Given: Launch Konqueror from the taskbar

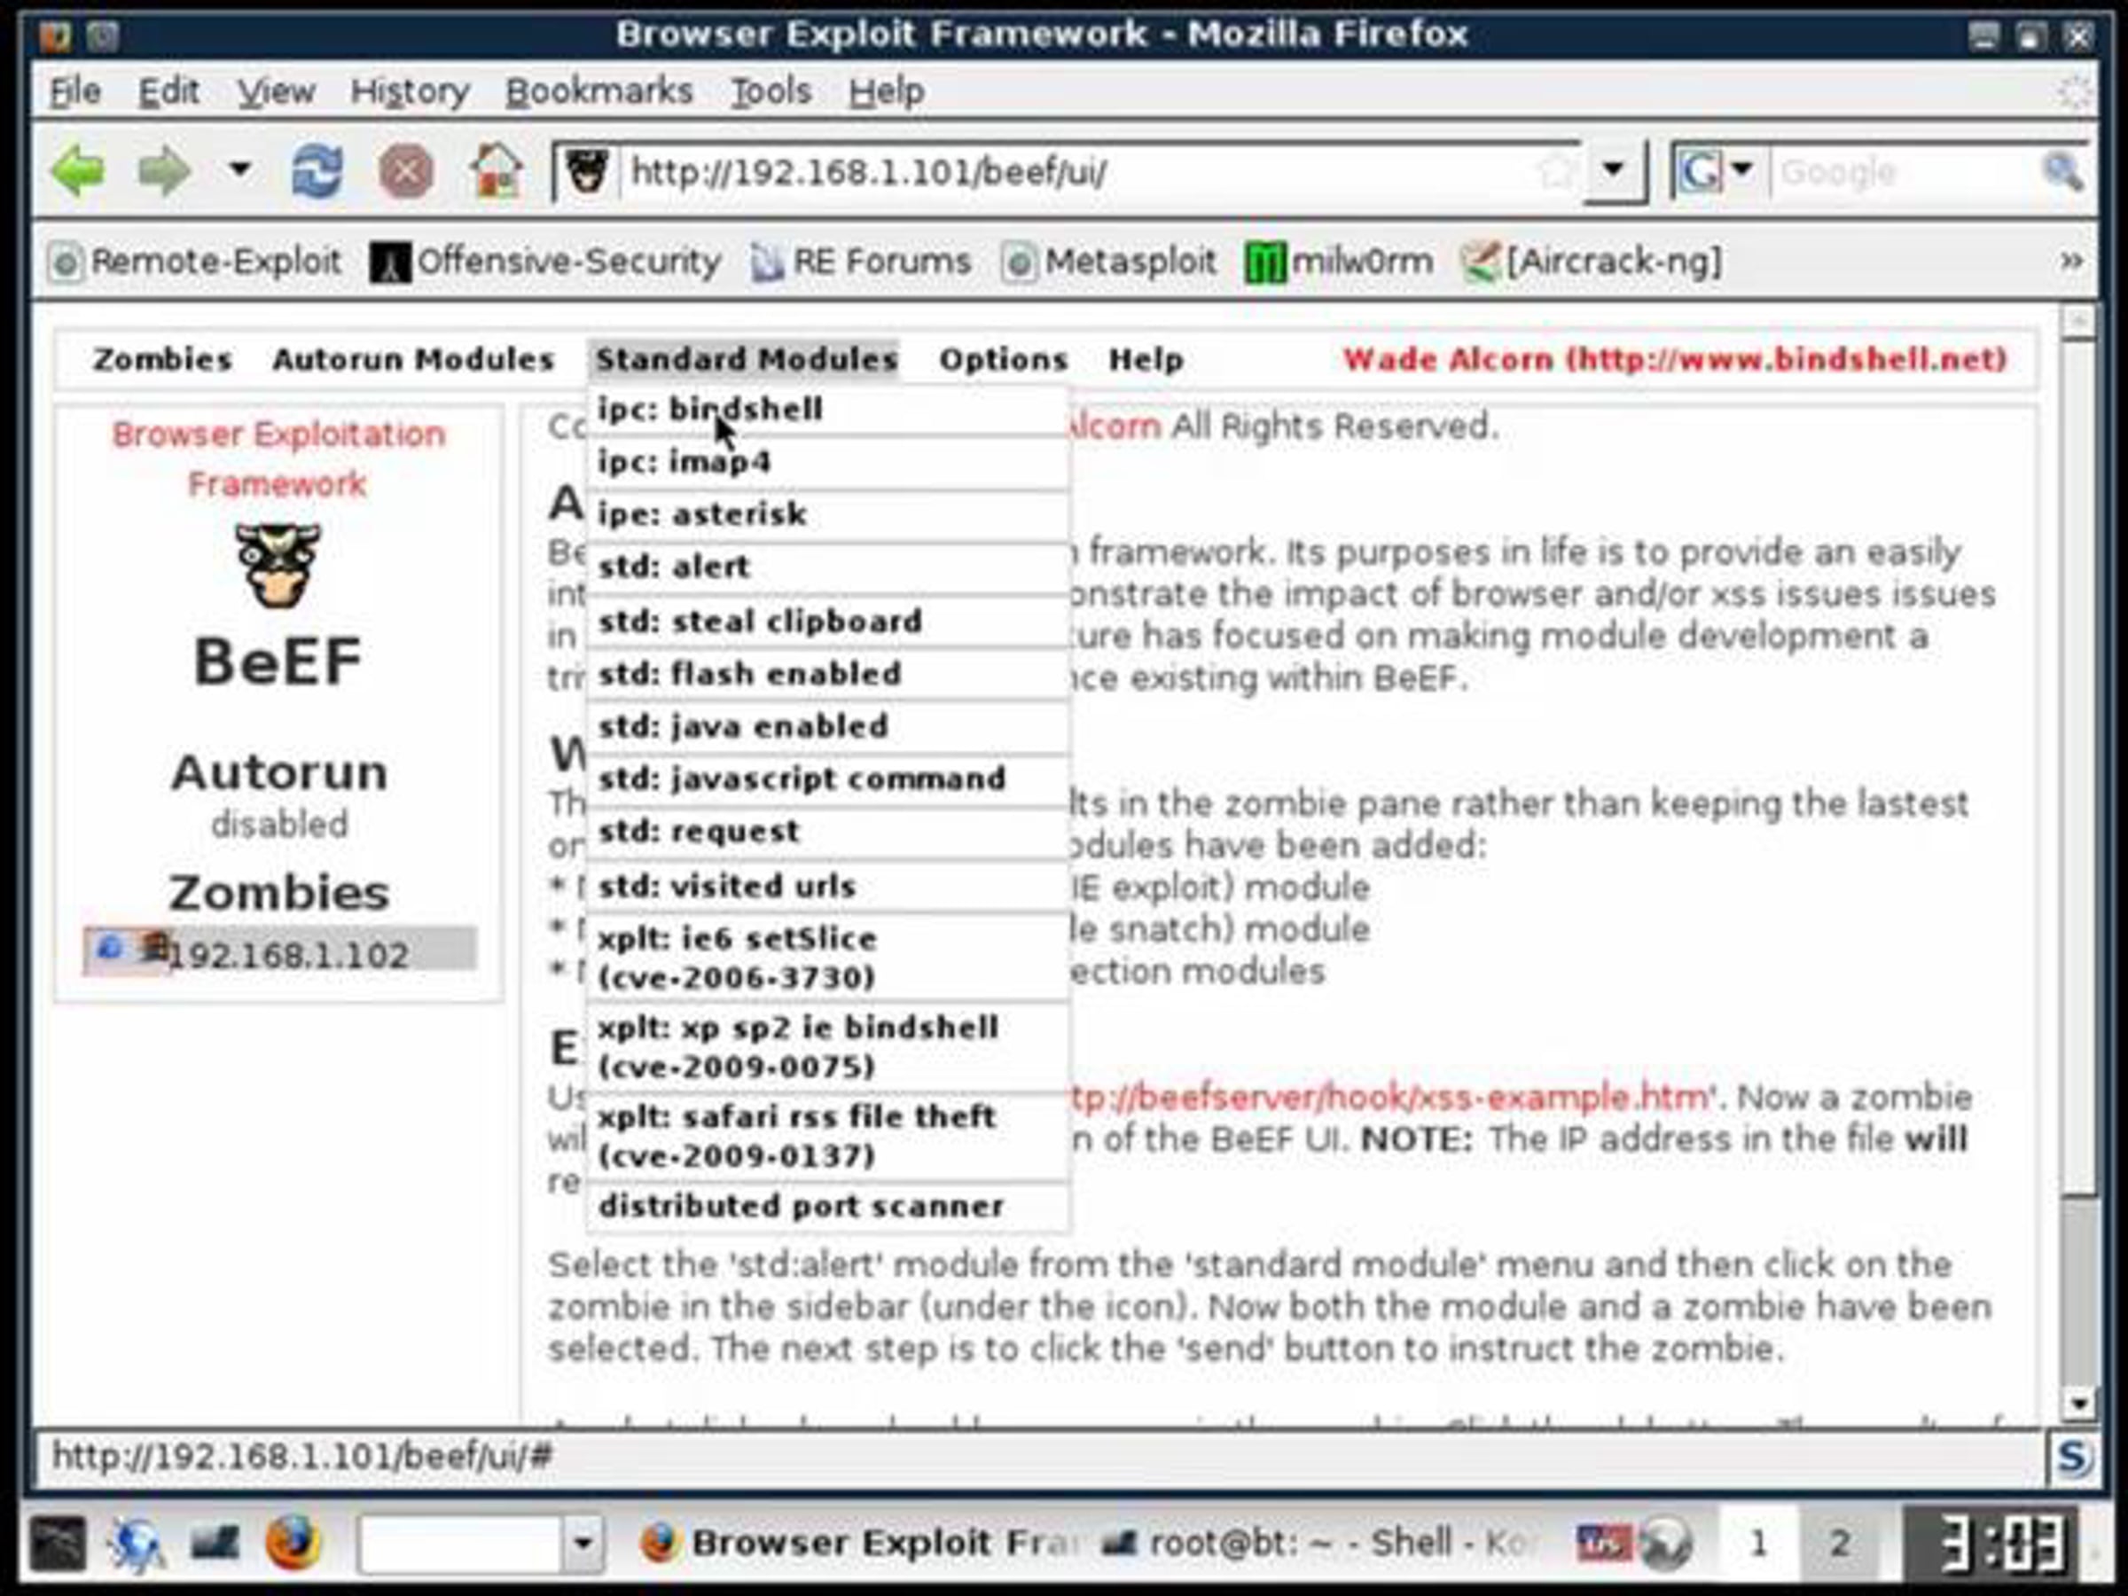Looking at the screenshot, I should click(137, 1543).
